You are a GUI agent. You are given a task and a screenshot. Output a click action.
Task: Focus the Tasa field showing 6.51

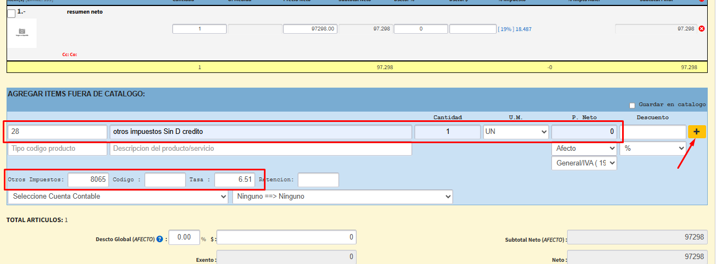pyautogui.click(x=234, y=180)
